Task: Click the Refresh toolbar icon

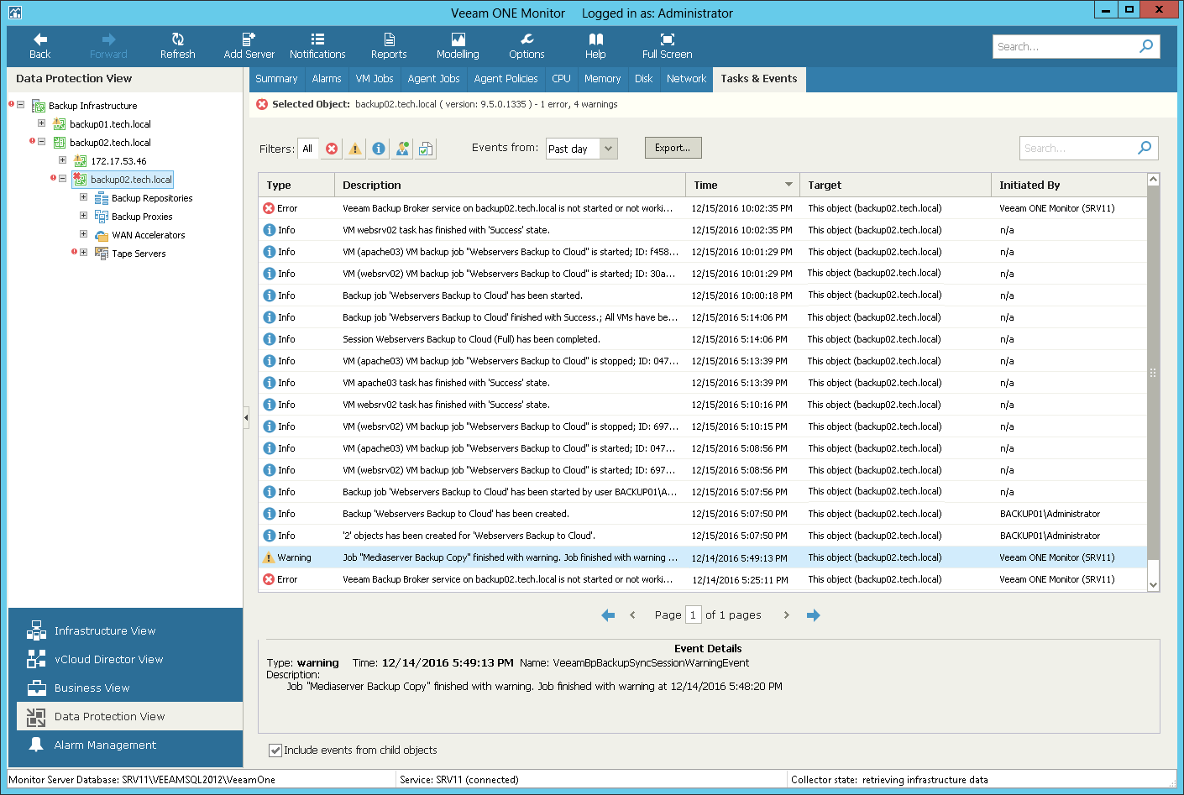Action: pos(177,46)
